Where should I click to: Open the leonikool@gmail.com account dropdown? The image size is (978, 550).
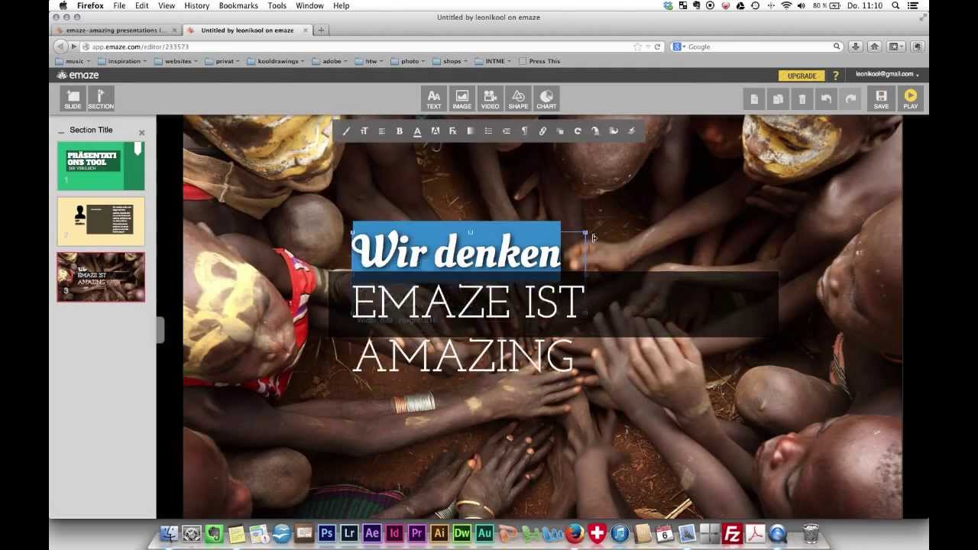(x=886, y=74)
